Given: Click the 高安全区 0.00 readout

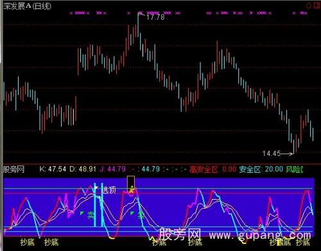Looking at the screenshot, I should (213, 169).
